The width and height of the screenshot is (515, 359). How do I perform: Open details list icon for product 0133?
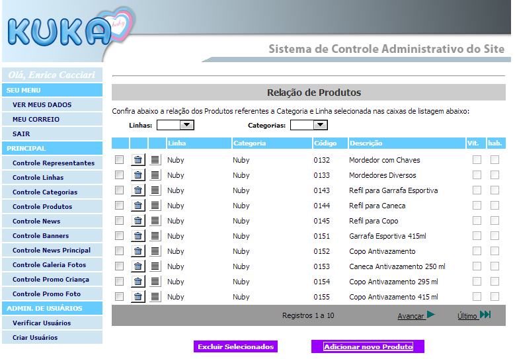[155, 175]
